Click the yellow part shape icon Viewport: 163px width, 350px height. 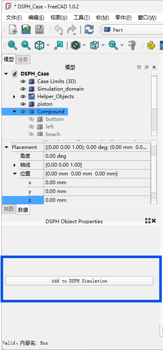pos(151,45)
